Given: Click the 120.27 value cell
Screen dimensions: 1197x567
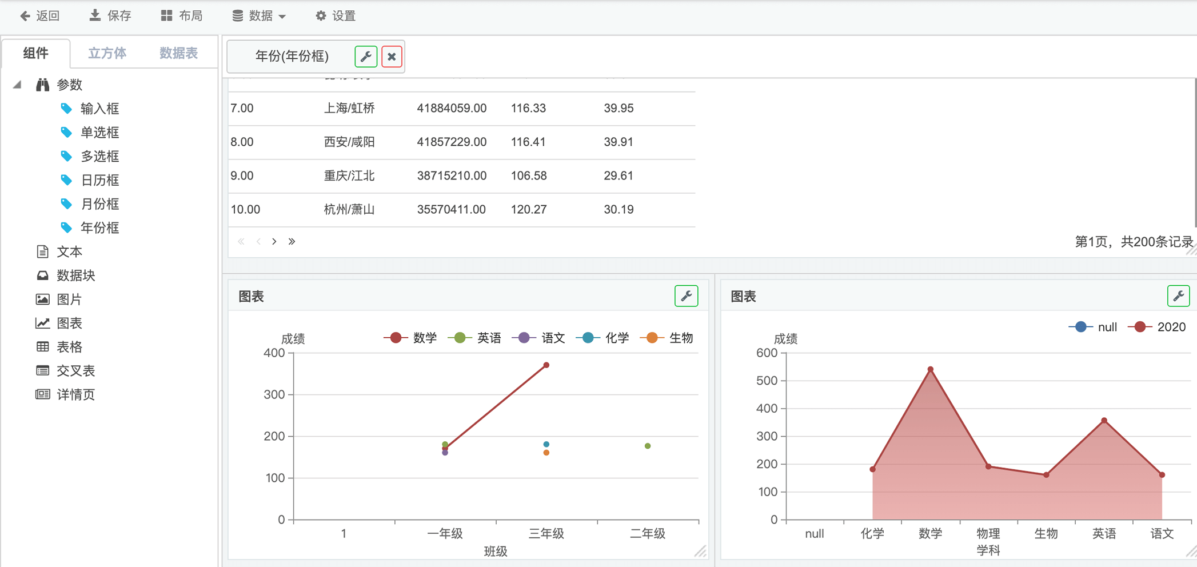Looking at the screenshot, I should (x=529, y=209).
